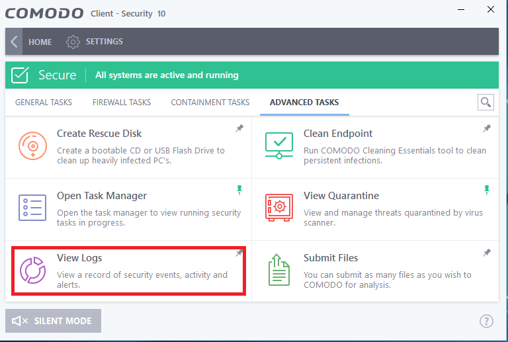Click the Submit Files upload icon
Screen dimensions: 508x342
(279, 270)
